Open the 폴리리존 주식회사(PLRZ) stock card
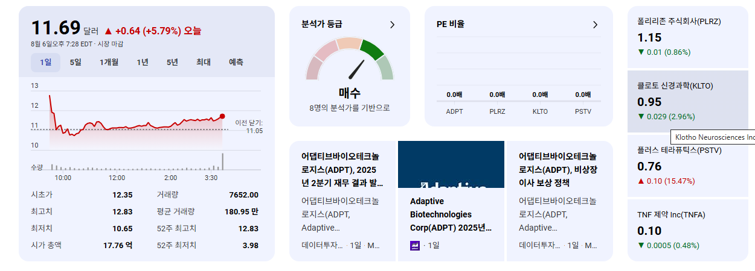This screenshot has height=271, width=755. click(x=688, y=37)
